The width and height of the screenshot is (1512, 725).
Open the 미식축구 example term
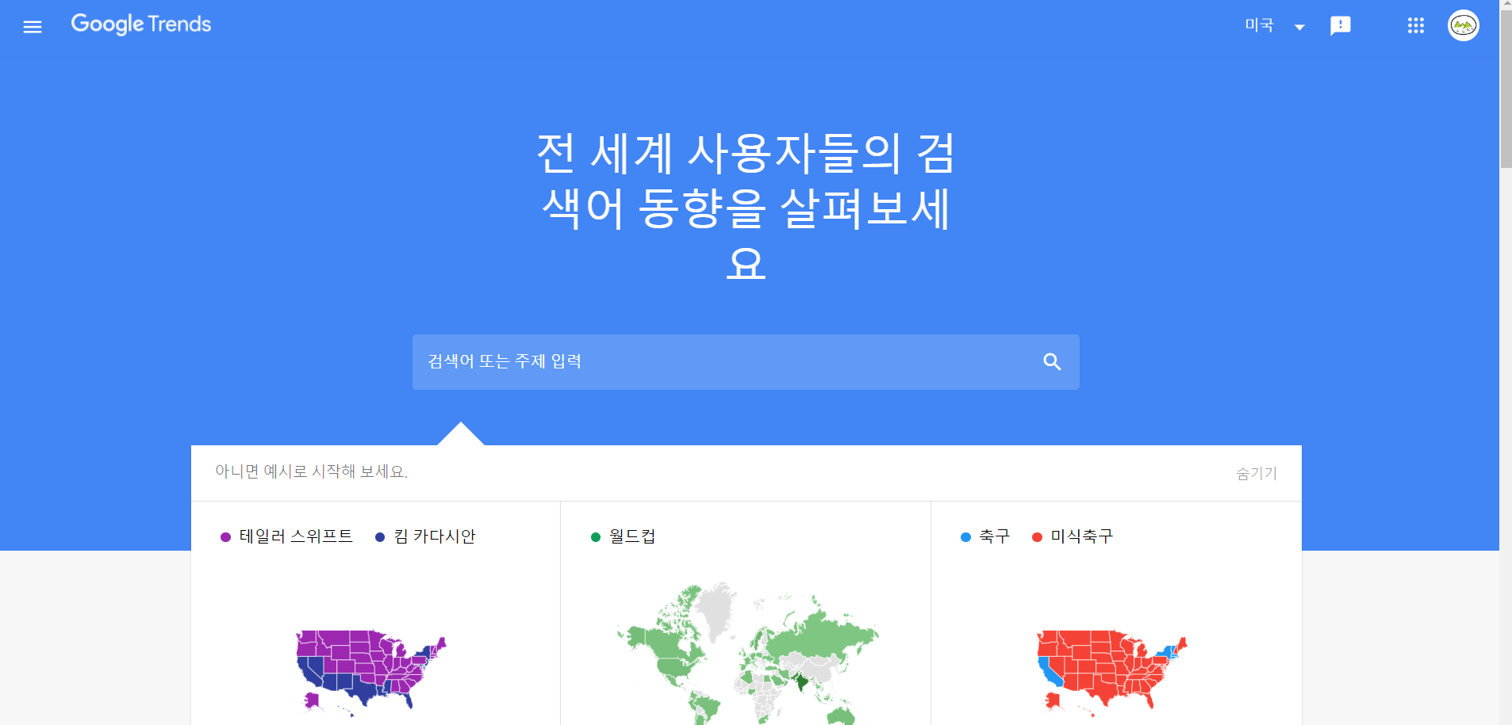pyautogui.click(x=1082, y=536)
